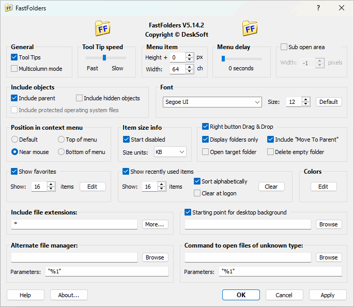
Task: Decrease Font Size with down arrow
Action: pyautogui.click(x=306, y=104)
